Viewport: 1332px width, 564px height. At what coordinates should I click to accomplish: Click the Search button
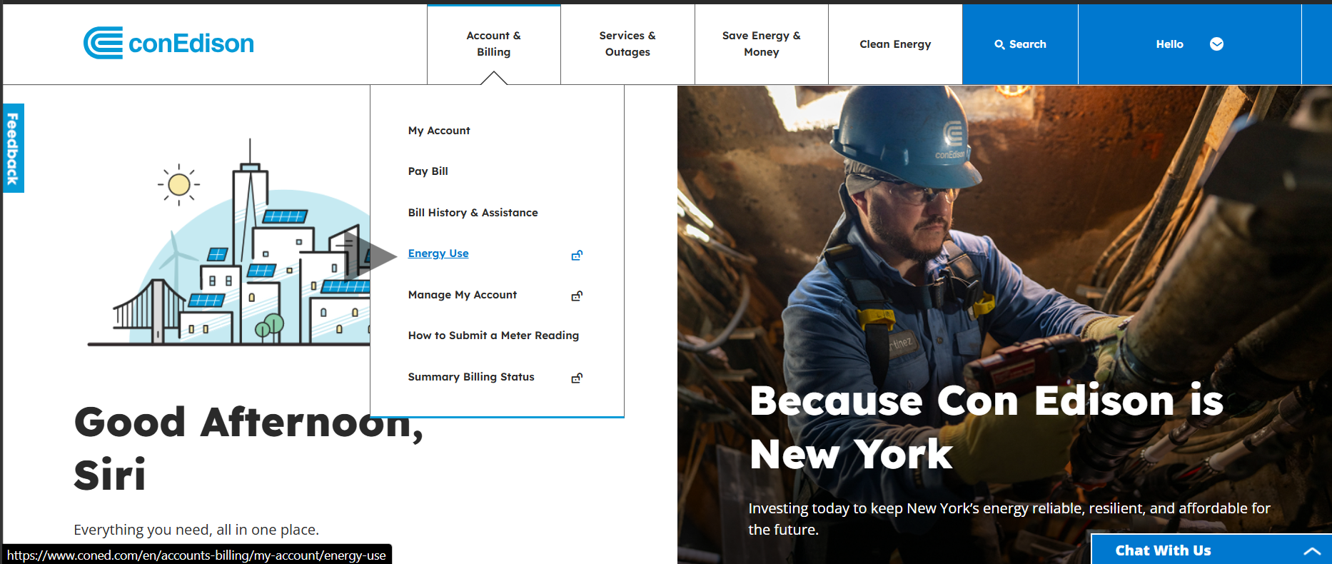tap(1020, 44)
